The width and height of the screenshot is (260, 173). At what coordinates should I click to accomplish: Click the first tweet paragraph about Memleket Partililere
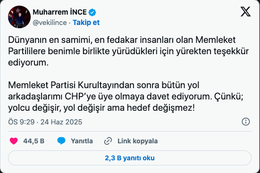(x=128, y=51)
